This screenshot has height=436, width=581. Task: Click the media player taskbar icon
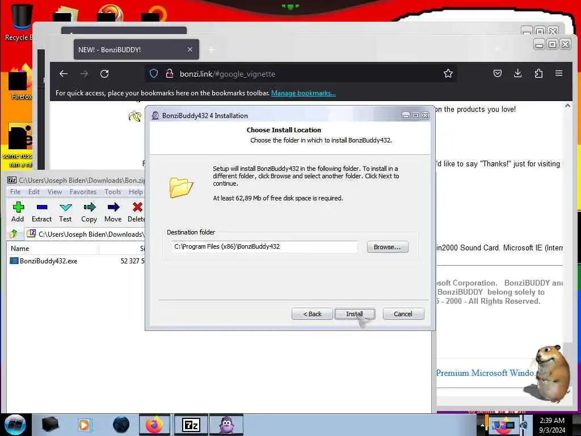pyautogui.click(x=84, y=425)
